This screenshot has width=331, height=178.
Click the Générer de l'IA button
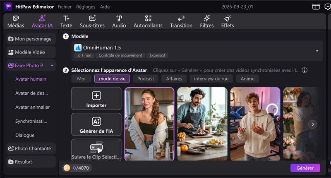tap(96, 124)
